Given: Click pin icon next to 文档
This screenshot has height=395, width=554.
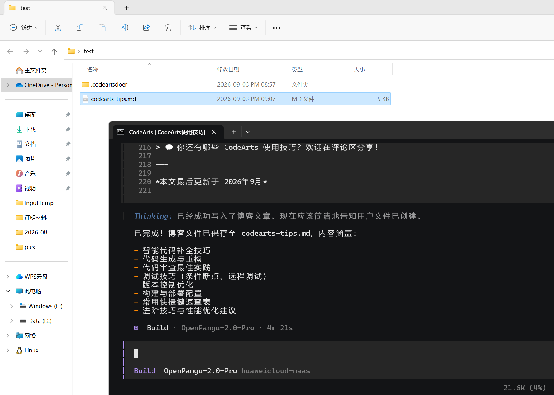Looking at the screenshot, I should (68, 144).
